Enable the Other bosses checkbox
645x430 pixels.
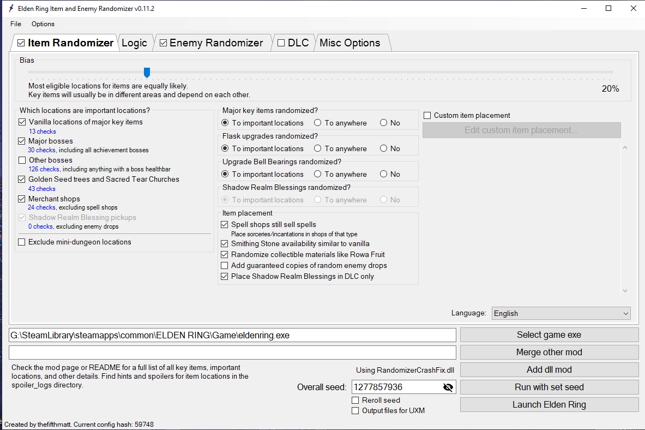coord(22,160)
